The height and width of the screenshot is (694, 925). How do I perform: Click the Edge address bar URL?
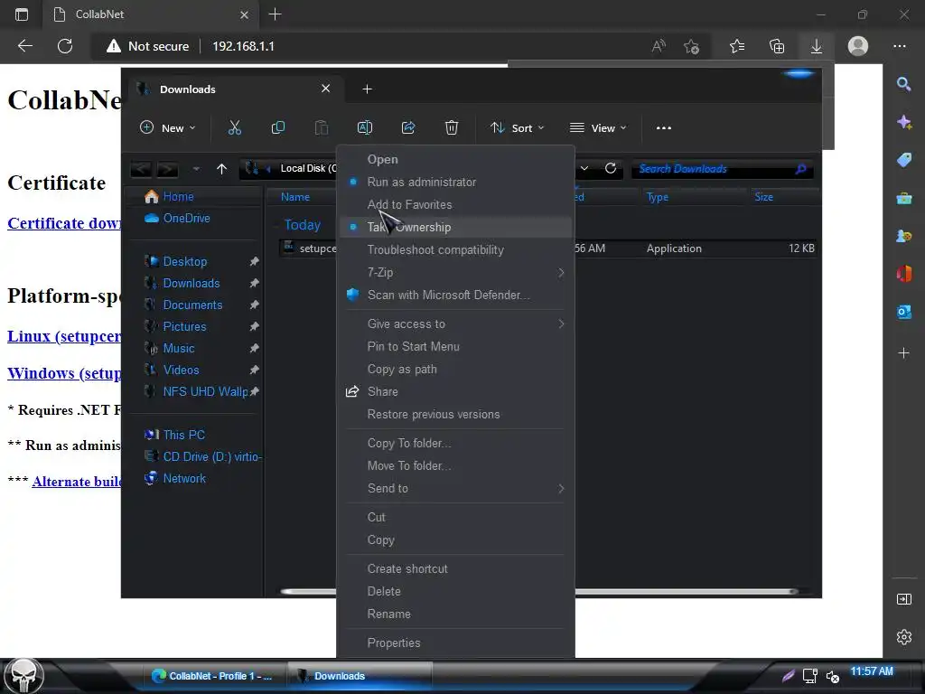243,46
